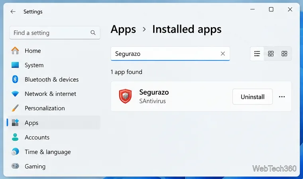Open Time & language settings
The image size is (303, 179).
54,152
